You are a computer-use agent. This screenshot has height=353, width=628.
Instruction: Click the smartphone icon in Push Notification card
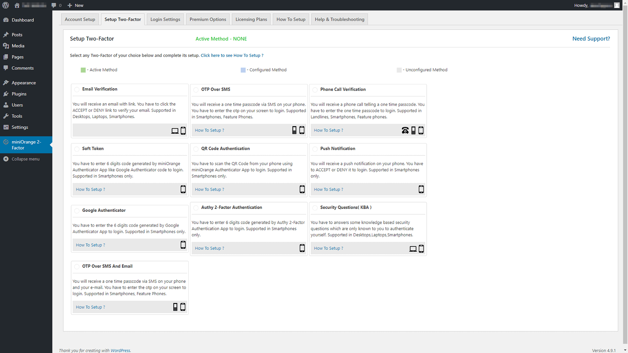click(421, 189)
